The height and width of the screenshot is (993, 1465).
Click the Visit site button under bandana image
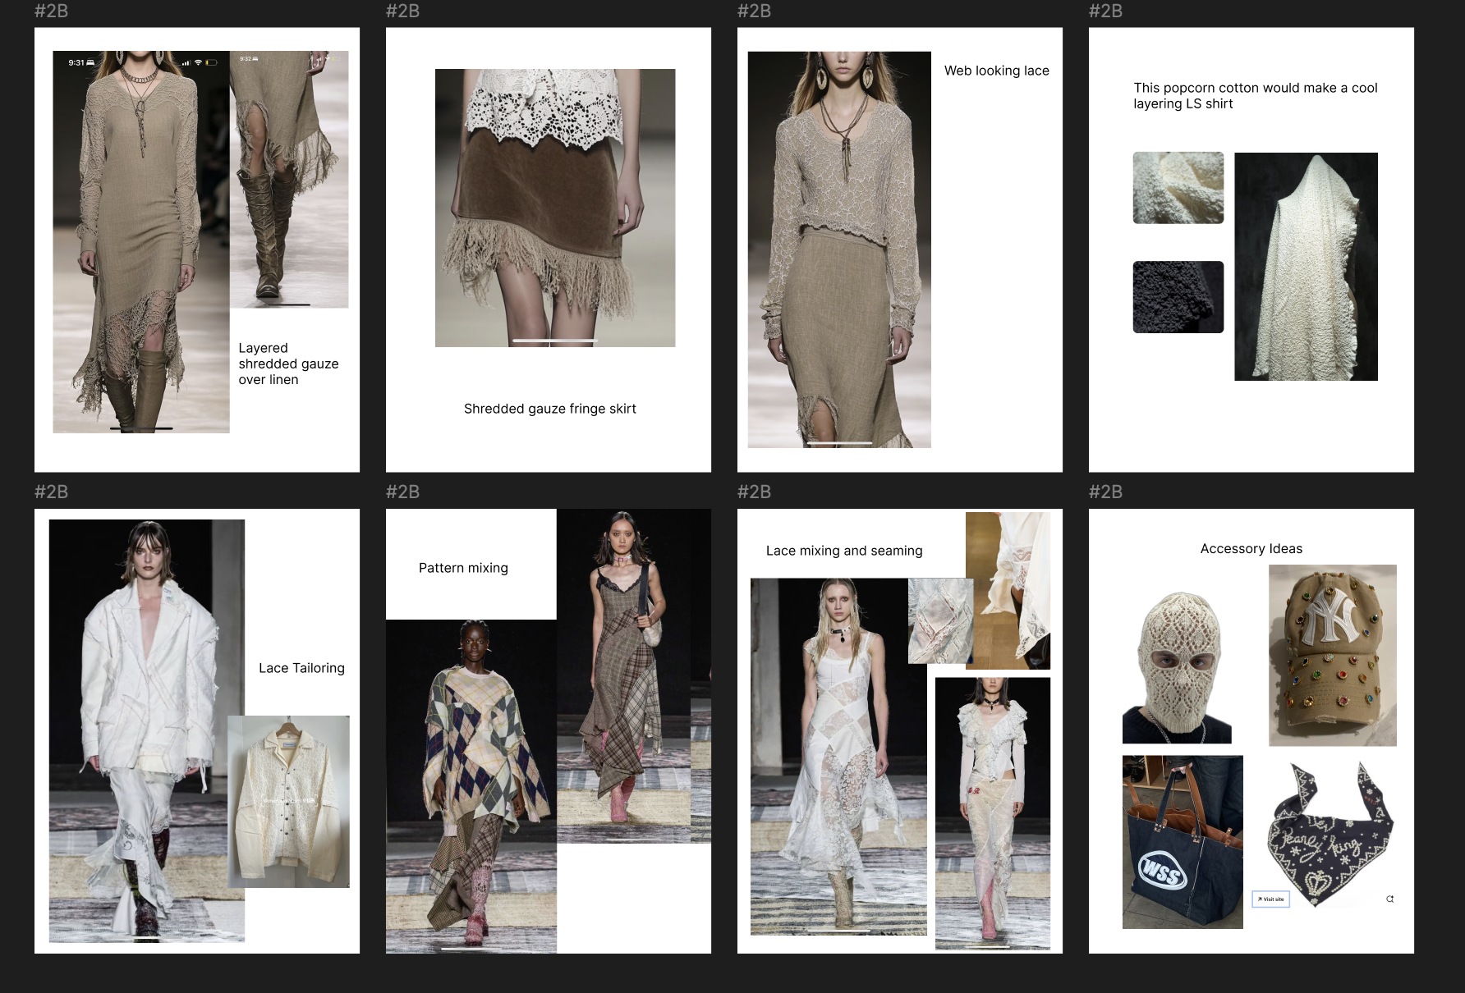[1270, 899]
